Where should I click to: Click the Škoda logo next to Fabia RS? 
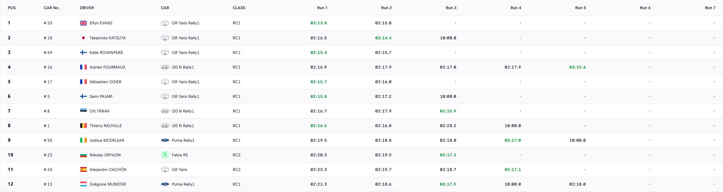[x=165, y=155]
